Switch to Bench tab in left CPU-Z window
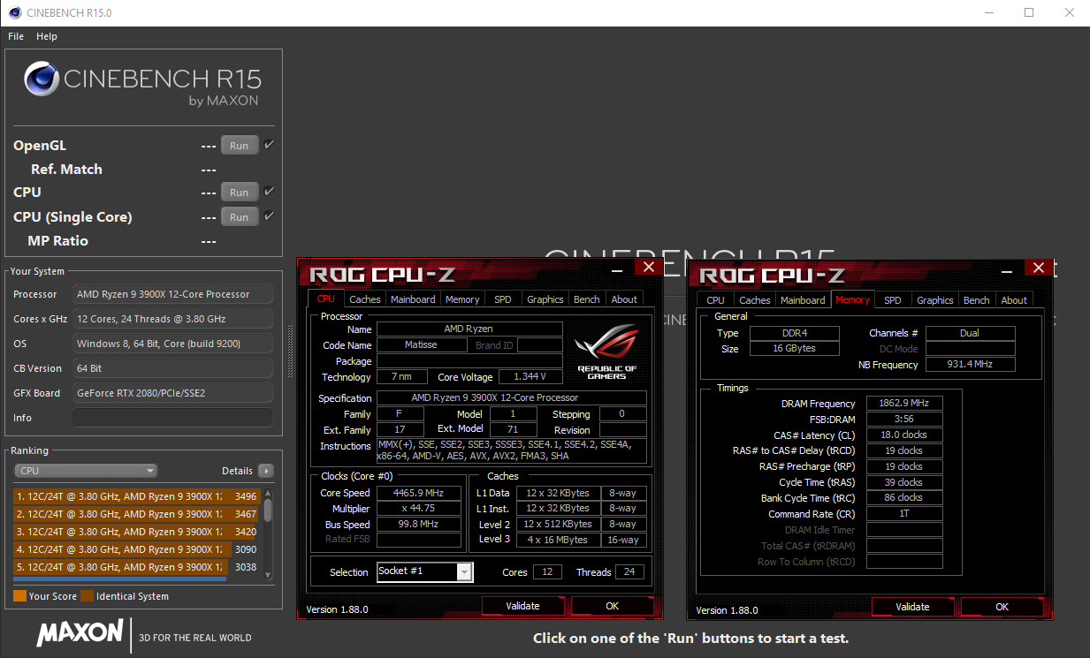The image size is (1090, 658). (587, 299)
